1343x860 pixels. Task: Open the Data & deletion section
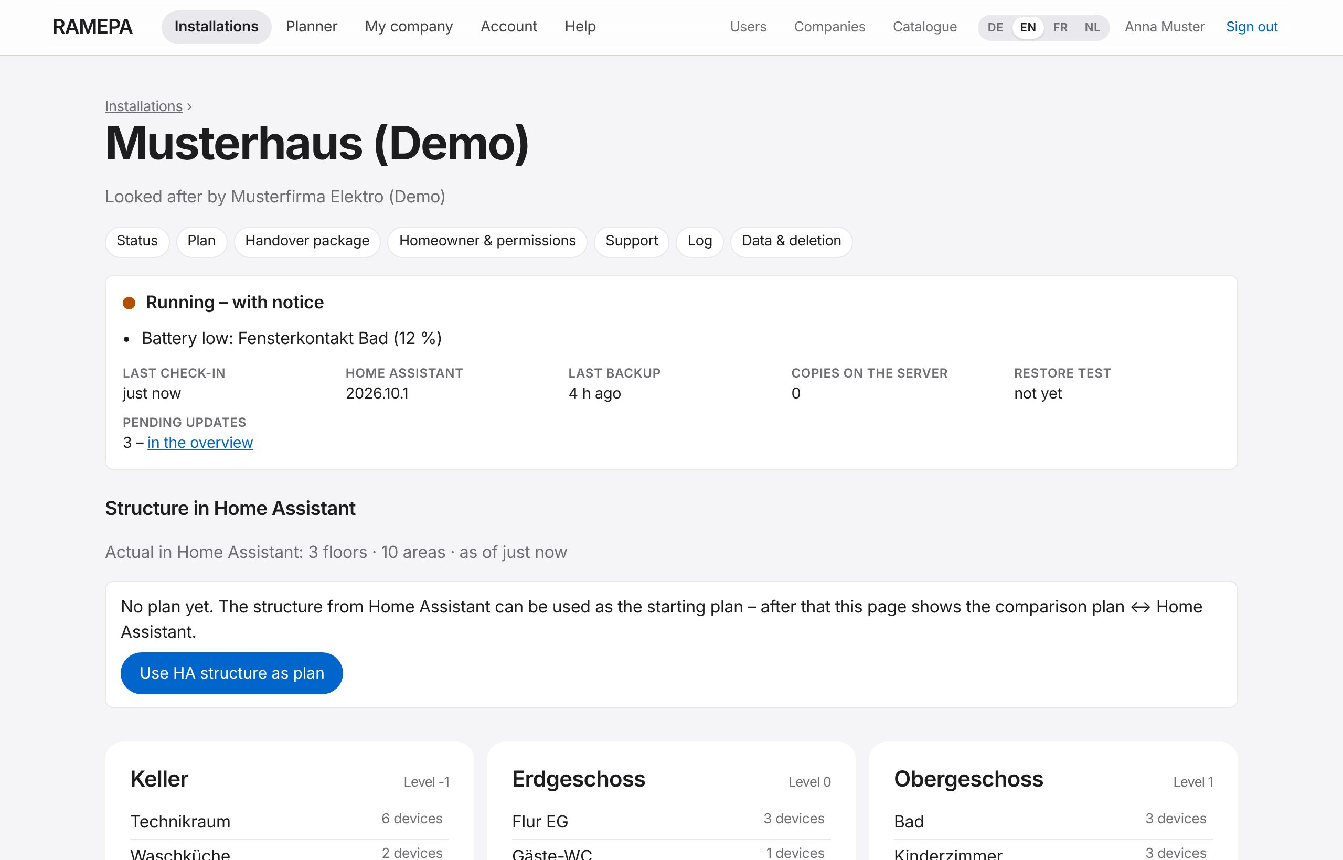click(x=791, y=241)
